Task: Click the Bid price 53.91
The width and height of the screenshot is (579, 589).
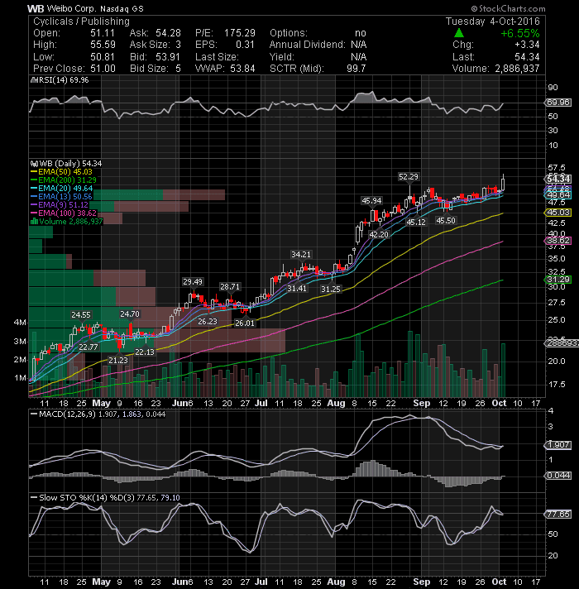Action: click(x=168, y=57)
